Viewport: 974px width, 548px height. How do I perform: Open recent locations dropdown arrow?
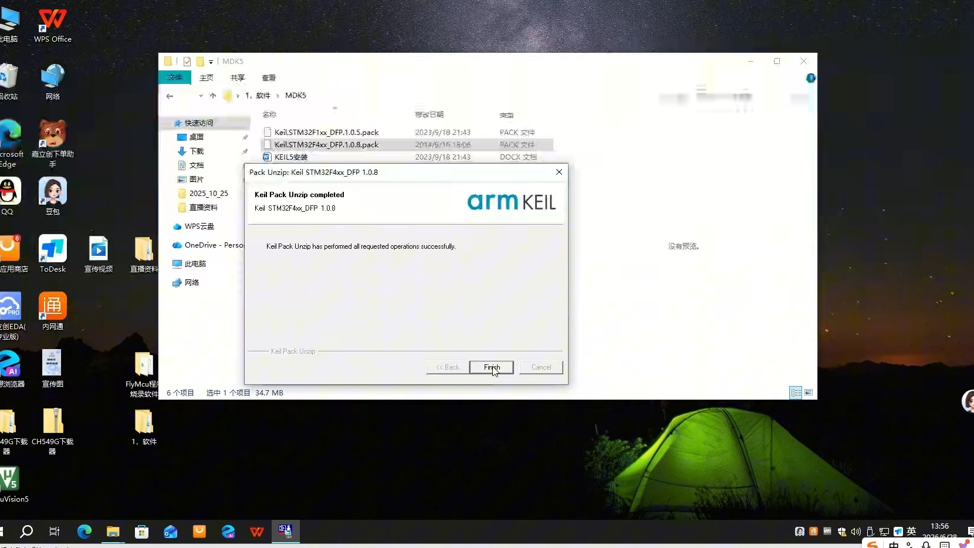[201, 96]
